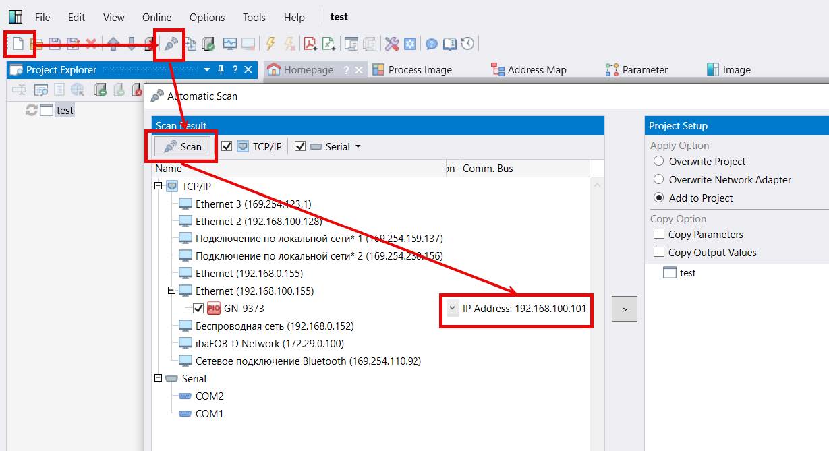Click the add device icon in Project Explorer toolbar

100,90
